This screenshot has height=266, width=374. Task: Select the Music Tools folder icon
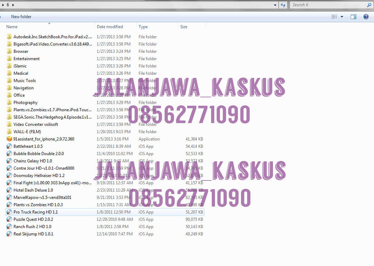[x=9, y=80]
